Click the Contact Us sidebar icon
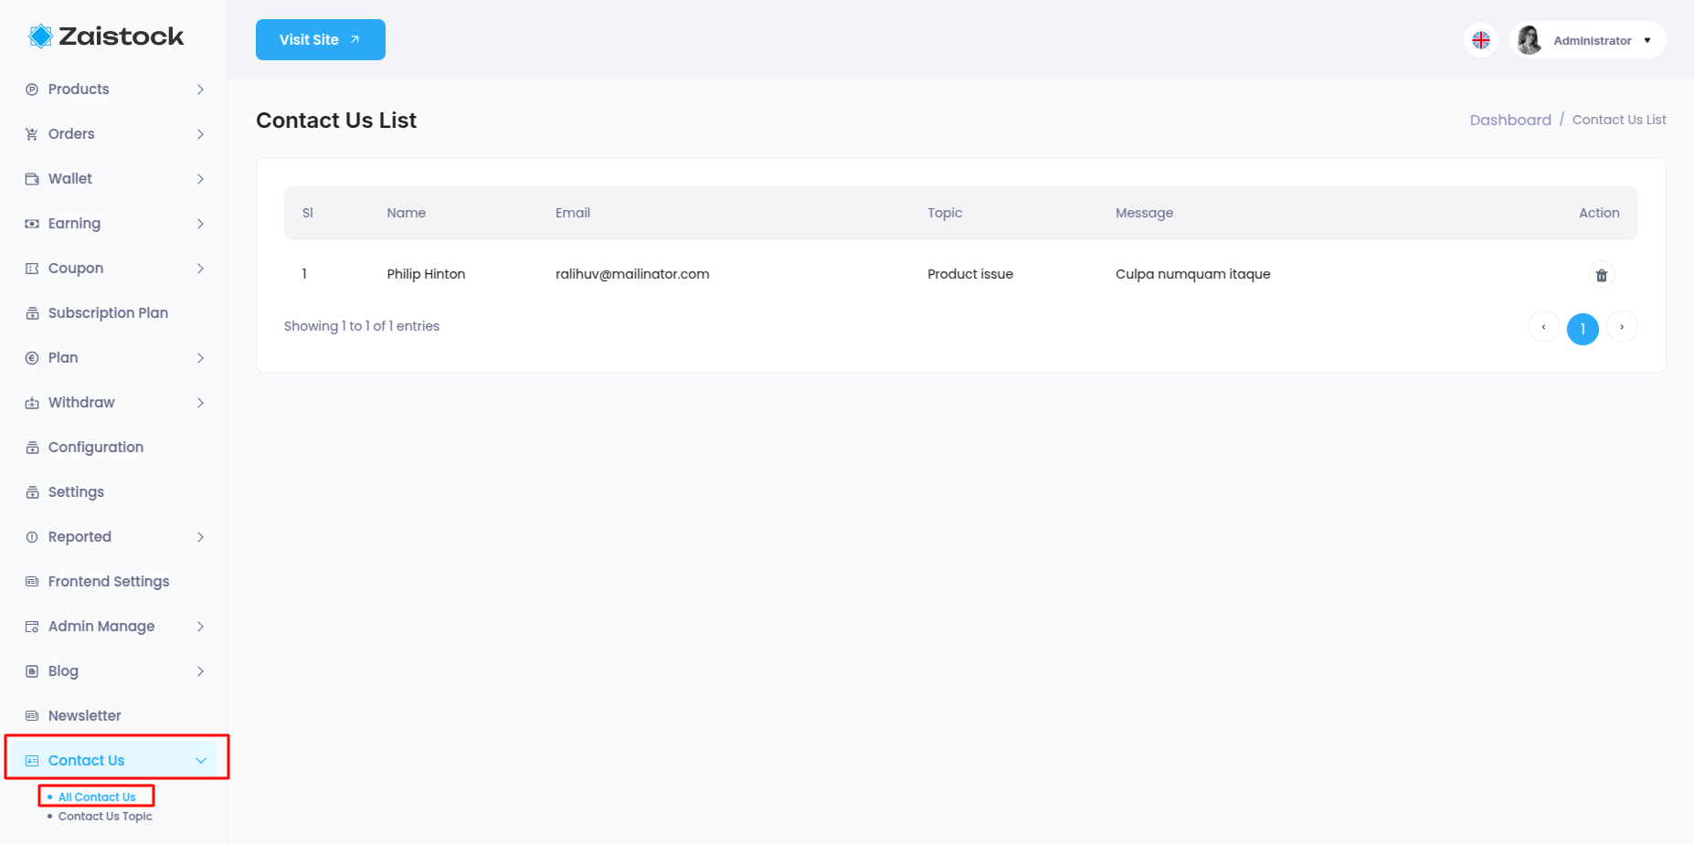1694x844 pixels. 32,761
